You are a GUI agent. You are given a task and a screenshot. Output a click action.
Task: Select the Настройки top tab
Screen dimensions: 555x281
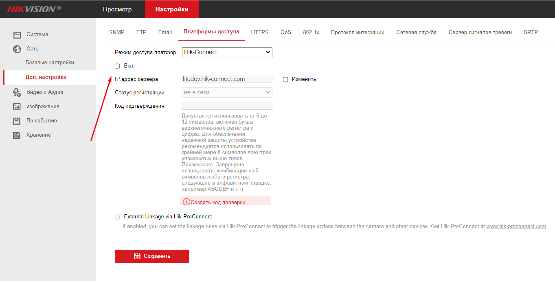click(172, 9)
